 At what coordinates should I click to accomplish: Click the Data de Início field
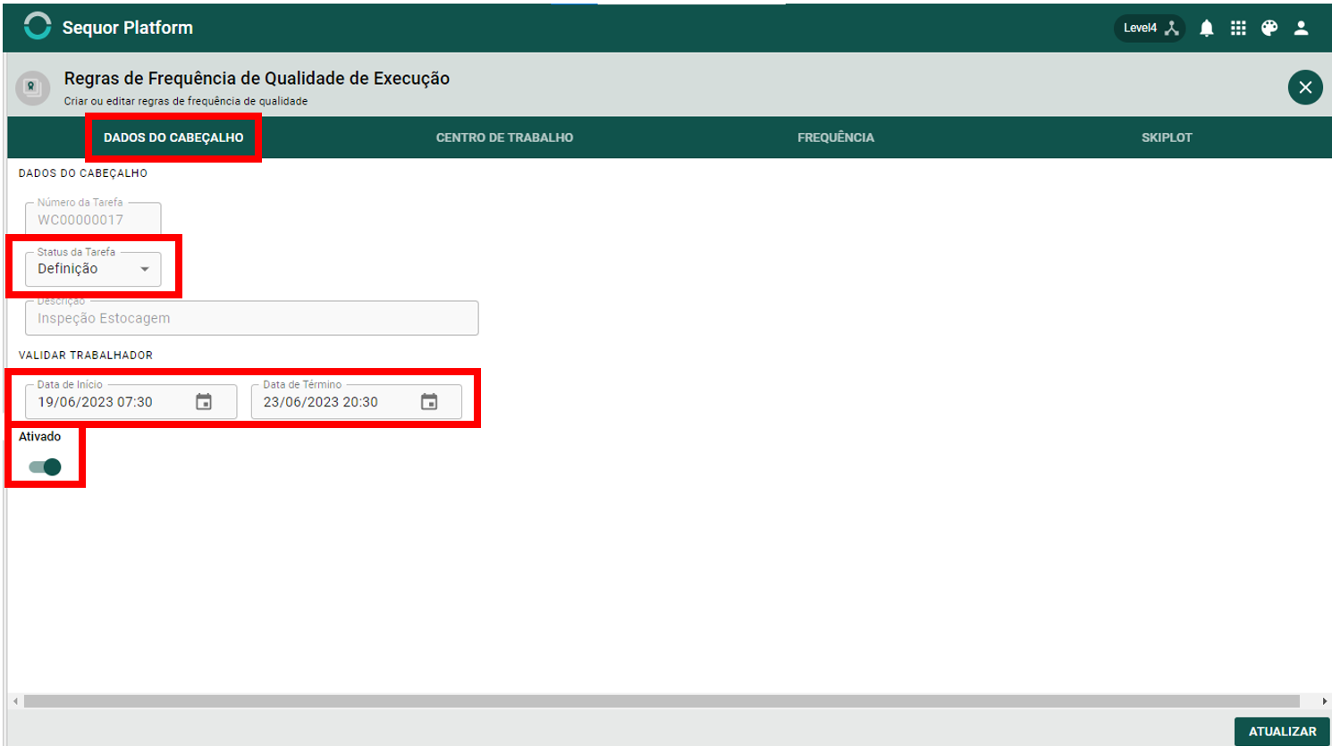click(131, 402)
